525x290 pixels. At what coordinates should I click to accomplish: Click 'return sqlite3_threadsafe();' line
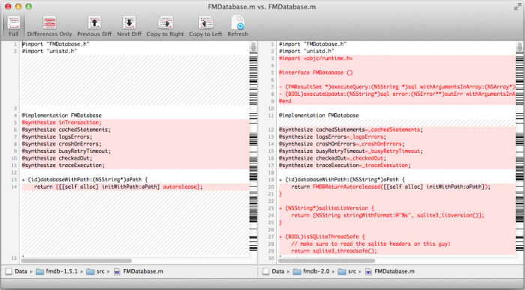397,251
